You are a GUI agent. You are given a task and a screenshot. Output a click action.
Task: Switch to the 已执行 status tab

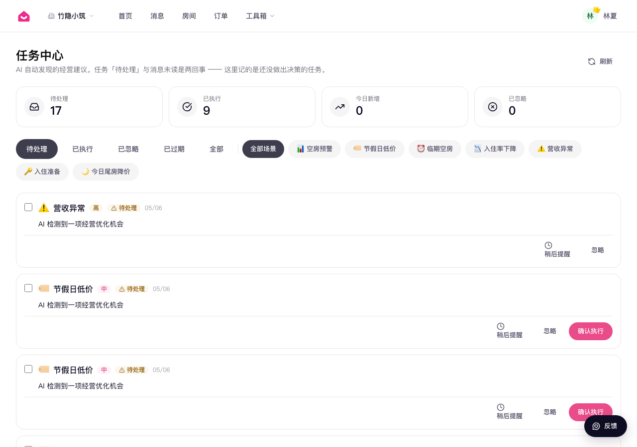(x=83, y=149)
